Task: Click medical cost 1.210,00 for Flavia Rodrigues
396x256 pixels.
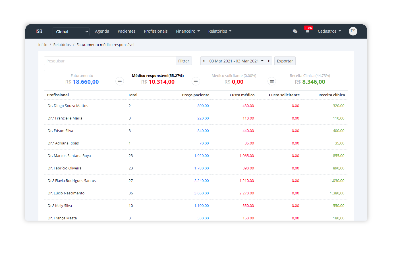Action: 247,181
